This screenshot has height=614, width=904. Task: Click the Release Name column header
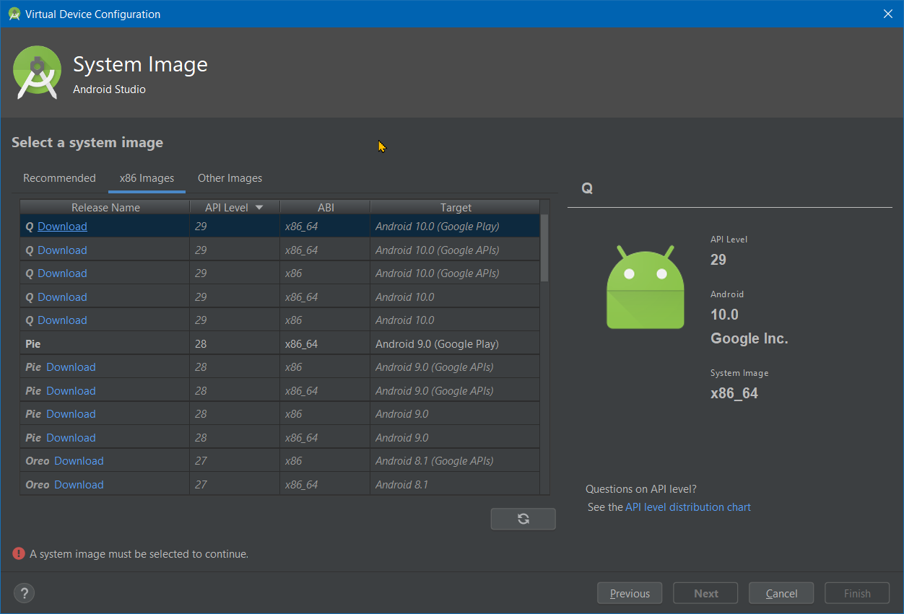pos(105,208)
